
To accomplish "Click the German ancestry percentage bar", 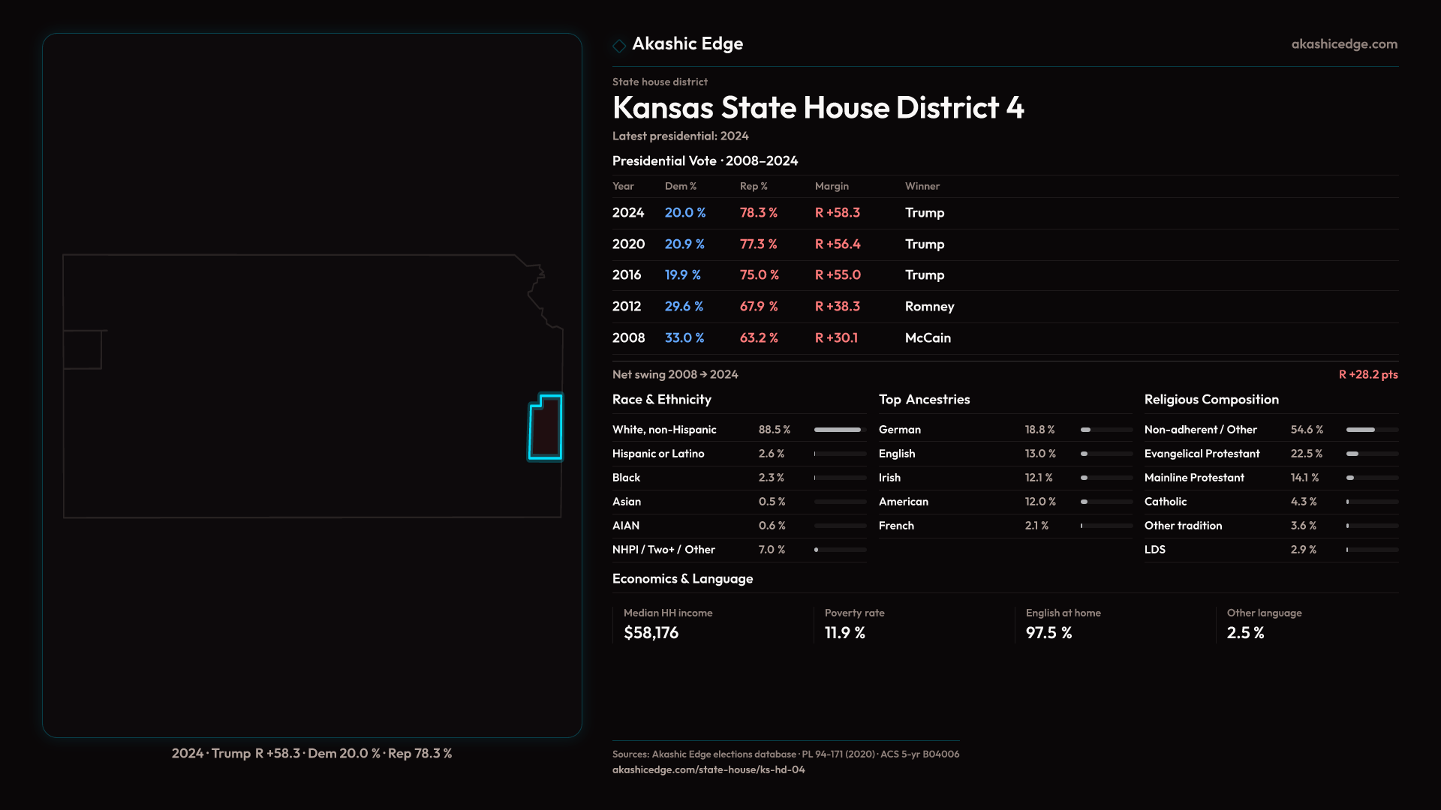I will pyautogui.click(x=1106, y=430).
